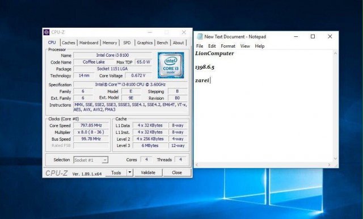The height and width of the screenshot is (219, 363).
Task: Expand the Tools dropdown arrow
Action: [x=130, y=172]
